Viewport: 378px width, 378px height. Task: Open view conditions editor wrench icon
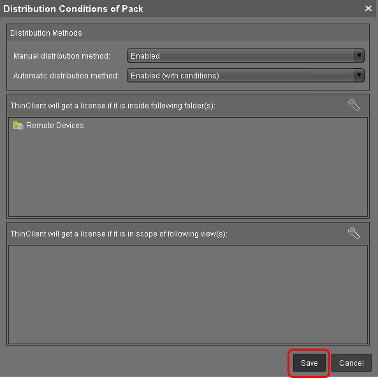coord(353,233)
